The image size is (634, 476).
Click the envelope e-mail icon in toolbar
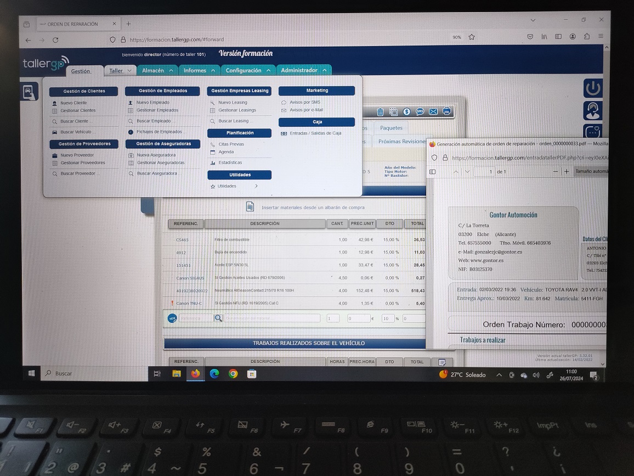pos(433,111)
